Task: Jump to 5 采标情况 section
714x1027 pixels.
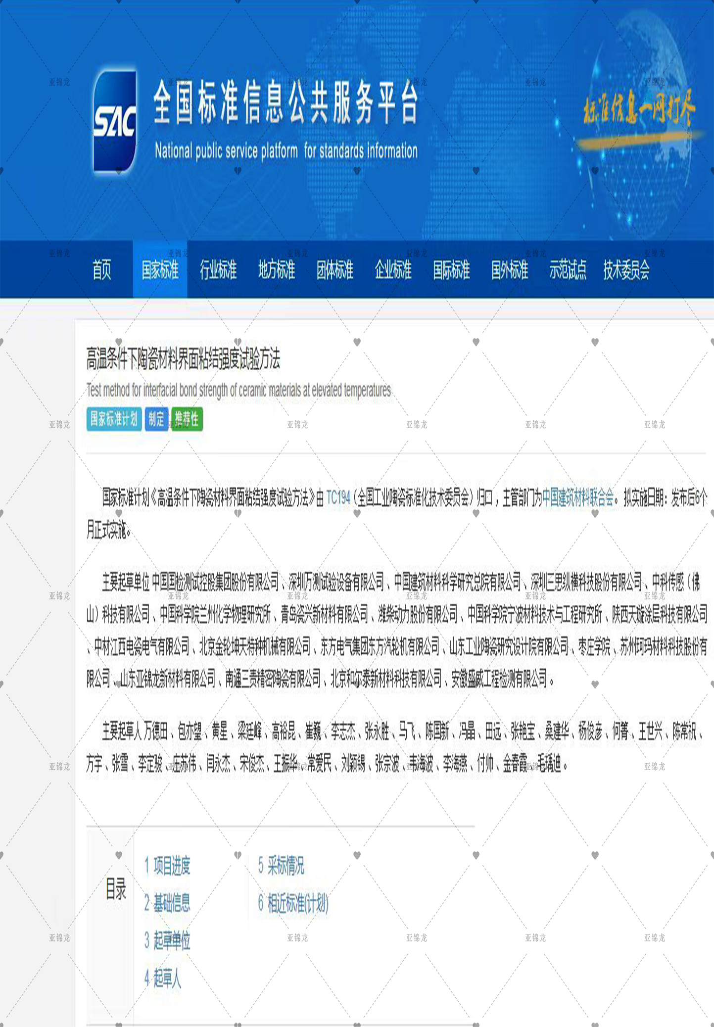Action: (281, 866)
